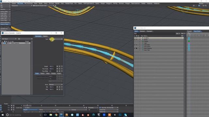This screenshot has width=209, height=117.
Task: Click the 0_Spline item type icon in Scene Editor
Action: pos(143,38)
